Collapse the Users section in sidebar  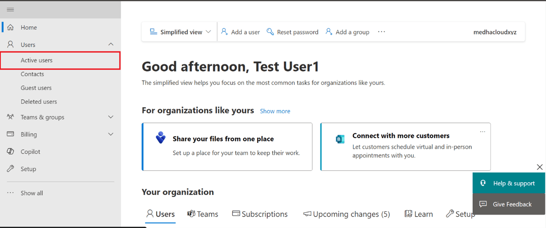pos(111,44)
